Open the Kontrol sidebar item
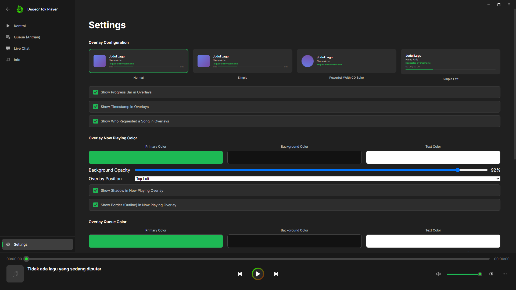This screenshot has width=516, height=290. (x=20, y=26)
